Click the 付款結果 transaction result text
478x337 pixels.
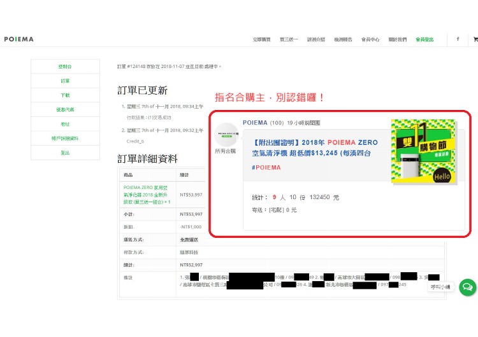(148, 118)
